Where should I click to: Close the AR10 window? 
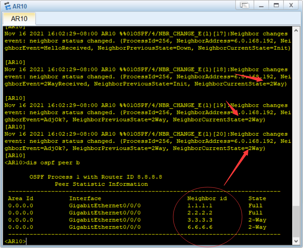pos(291,5)
